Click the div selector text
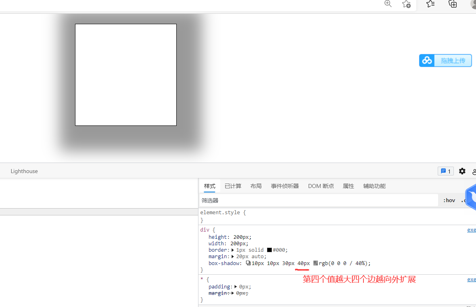Image resolution: width=476 pixels, height=307 pixels. pos(205,230)
